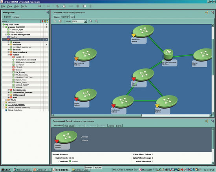Switch Contents to the List tab
Image resolution: width=216 pixels, height=172 pixels.
(72, 17)
